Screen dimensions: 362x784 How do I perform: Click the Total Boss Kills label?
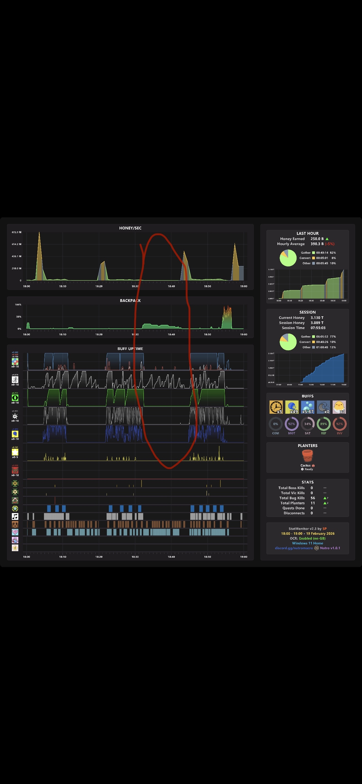pos(292,488)
